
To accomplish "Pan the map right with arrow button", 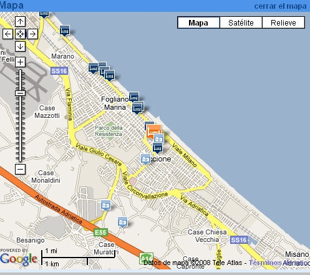I will click(32, 34).
